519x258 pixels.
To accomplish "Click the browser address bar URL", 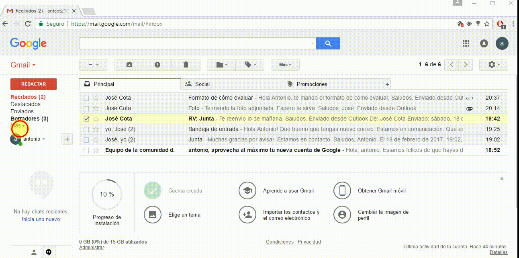I will [x=117, y=24].
